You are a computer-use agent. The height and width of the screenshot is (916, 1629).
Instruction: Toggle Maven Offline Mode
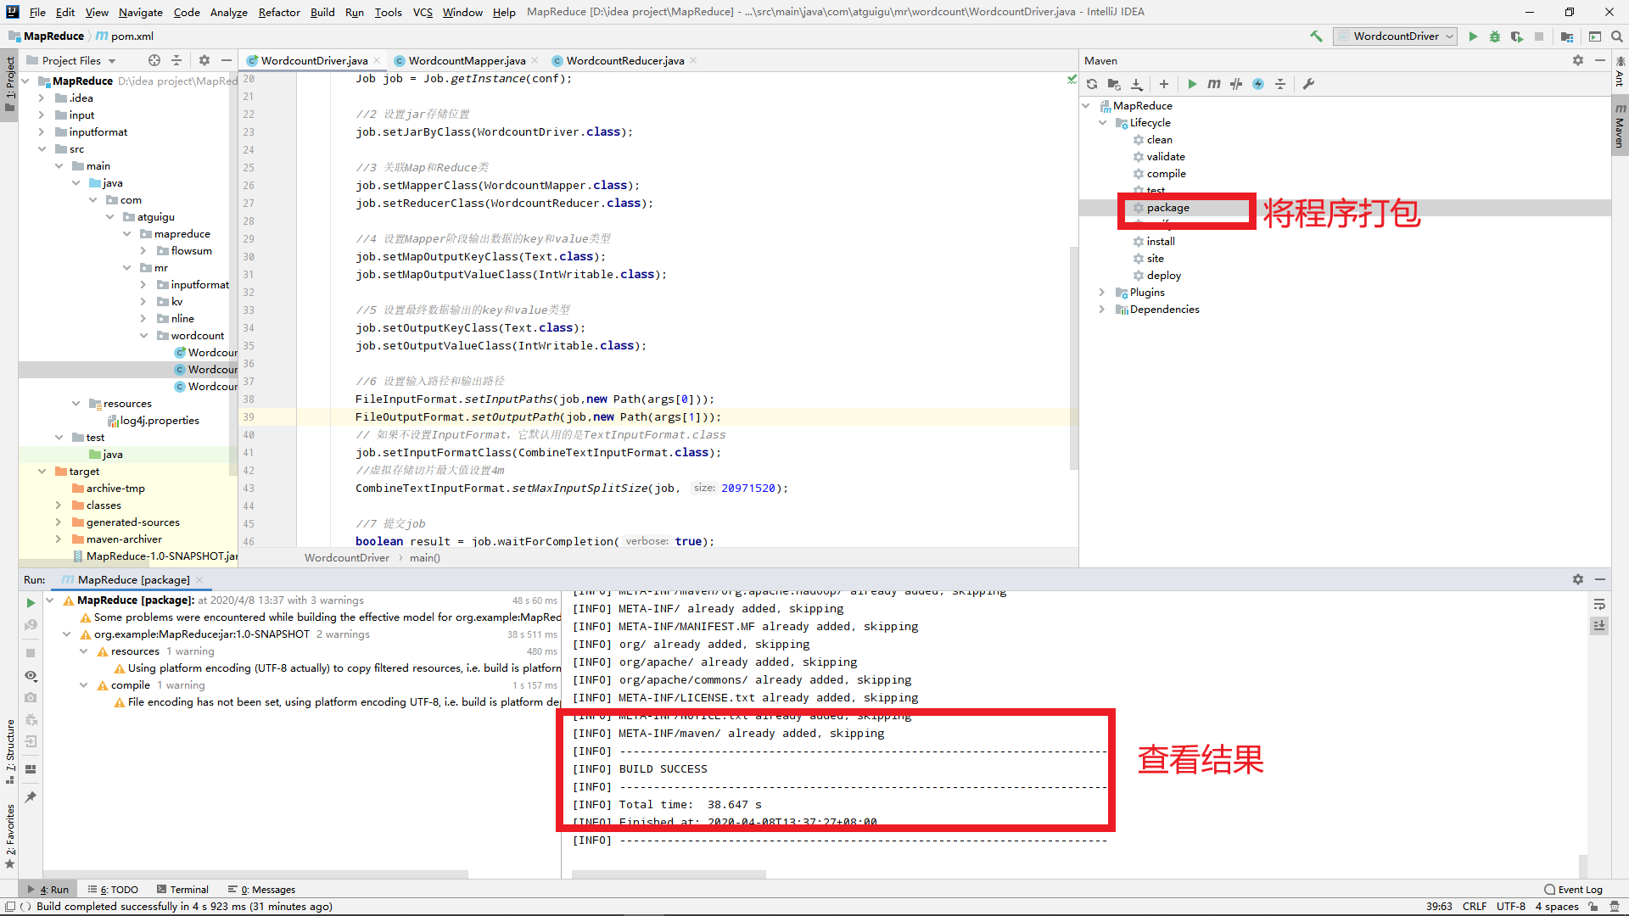tap(1236, 84)
